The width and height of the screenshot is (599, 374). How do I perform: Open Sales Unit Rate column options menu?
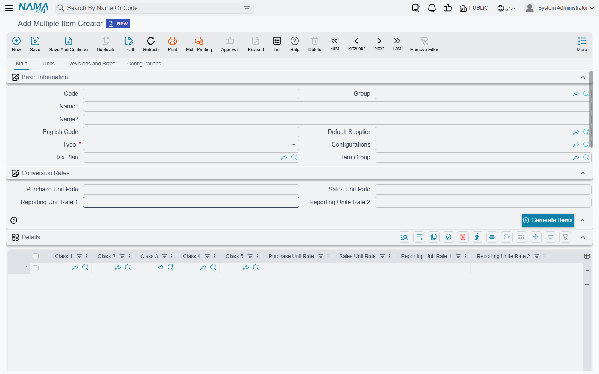[x=390, y=256]
